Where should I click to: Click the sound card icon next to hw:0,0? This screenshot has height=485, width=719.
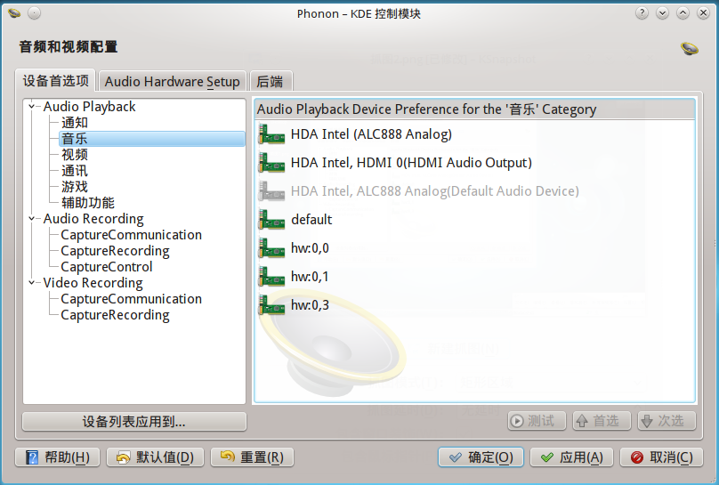pyautogui.click(x=271, y=248)
